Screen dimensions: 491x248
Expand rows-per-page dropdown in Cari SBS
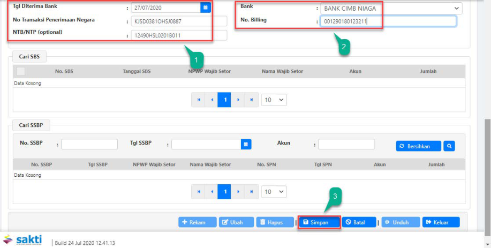pos(274,100)
